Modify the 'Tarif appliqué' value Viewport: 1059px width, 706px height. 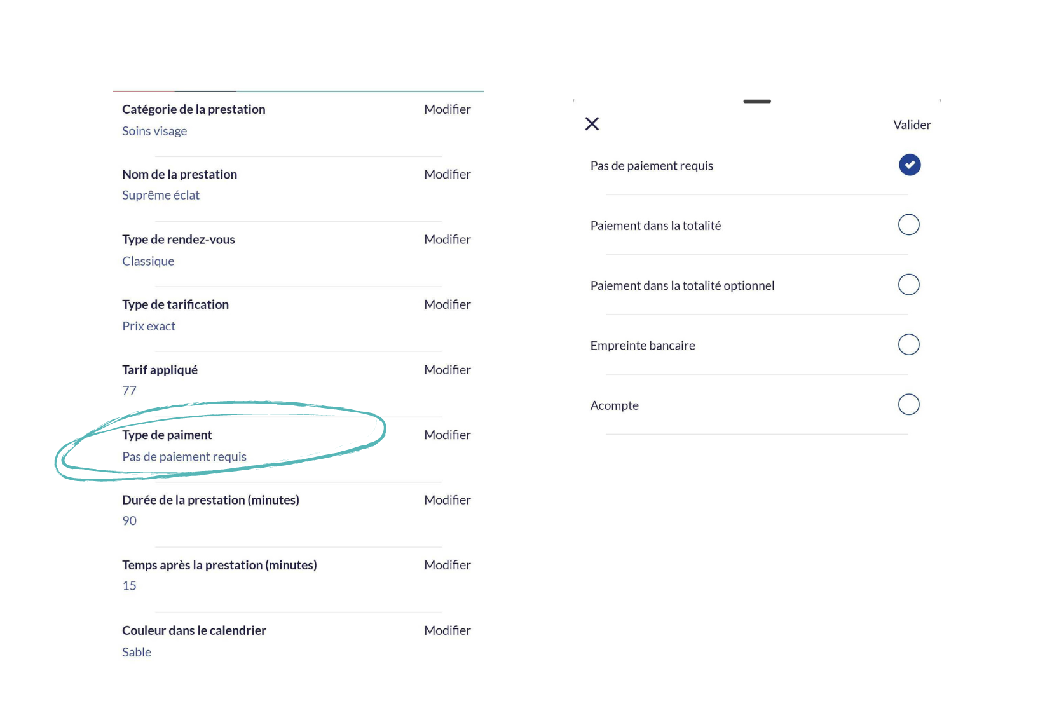447,370
